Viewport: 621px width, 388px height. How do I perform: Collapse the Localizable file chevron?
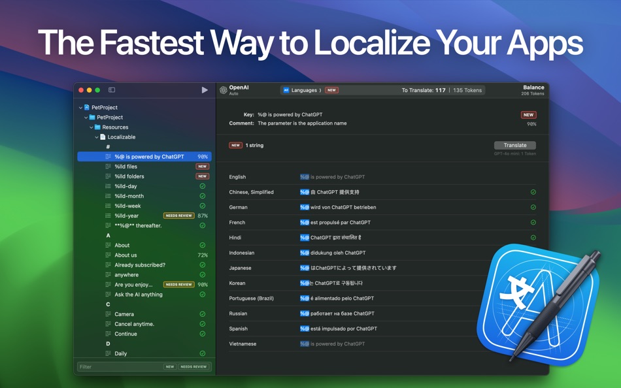97,137
